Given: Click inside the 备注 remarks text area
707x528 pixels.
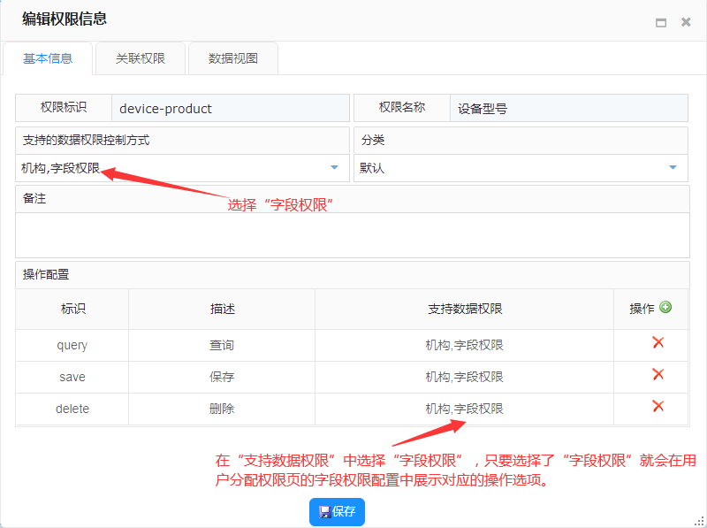Looking at the screenshot, I should pos(352,234).
